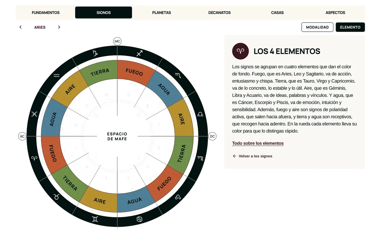Click the ARIES sign name label
The image size is (381, 238).
pos(40,27)
